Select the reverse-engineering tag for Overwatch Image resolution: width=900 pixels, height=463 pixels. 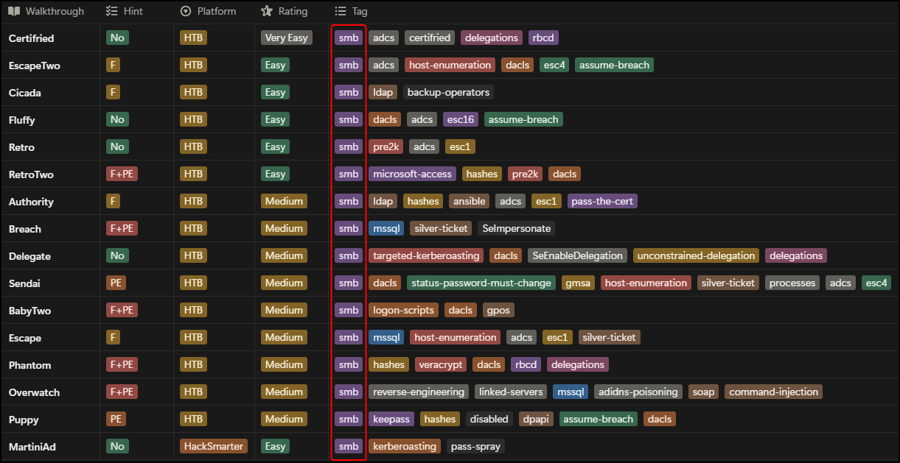point(419,392)
